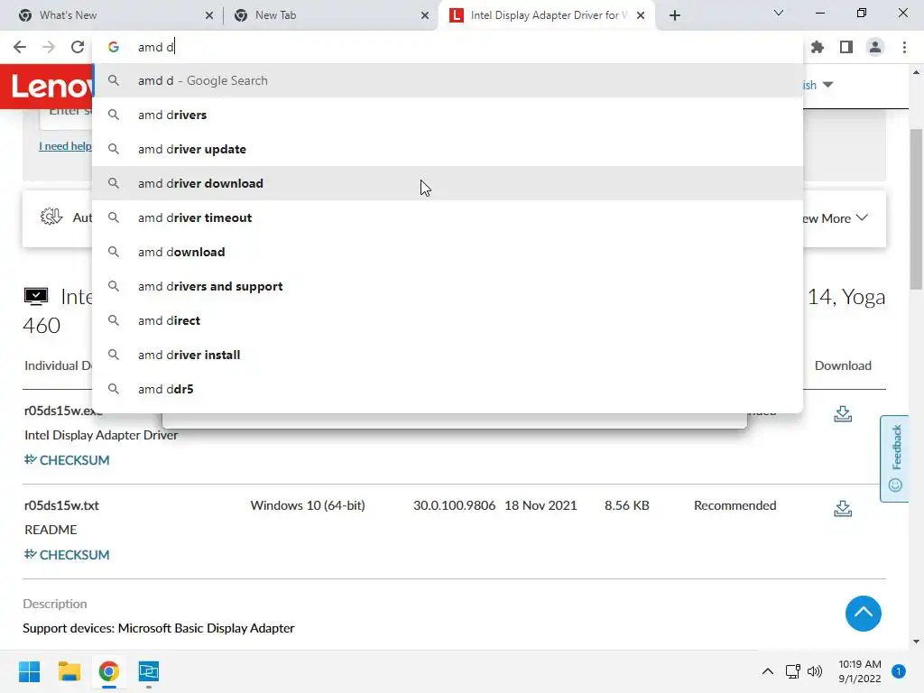Click 'Support devices: Microsoft Basic Display Adapter' text
This screenshot has width=924, height=693.
(159, 628)
